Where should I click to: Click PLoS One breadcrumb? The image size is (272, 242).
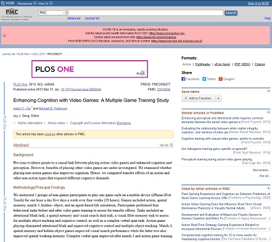pos(23,54)
